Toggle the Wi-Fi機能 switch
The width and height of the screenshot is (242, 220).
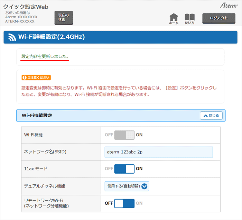[x=124, y=135]
